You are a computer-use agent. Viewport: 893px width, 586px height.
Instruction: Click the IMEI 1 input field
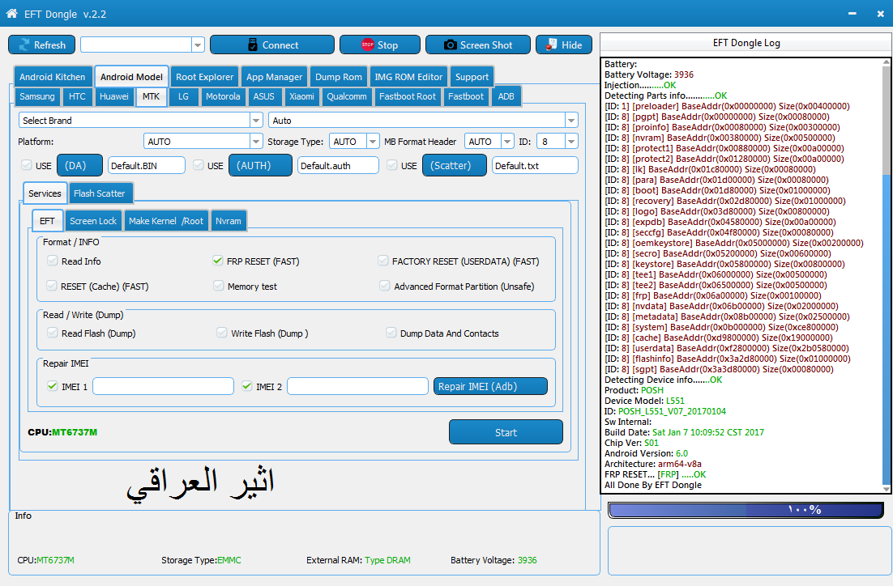pyautogui.click(x=164, y=386)
